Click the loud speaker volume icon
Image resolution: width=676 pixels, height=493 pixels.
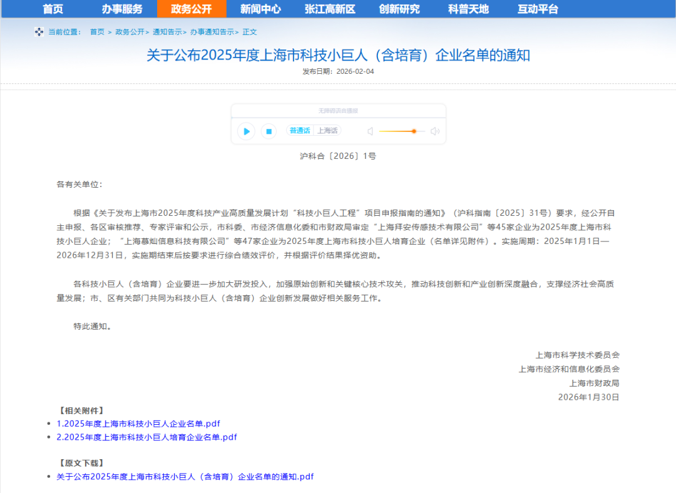coord(435,131)
